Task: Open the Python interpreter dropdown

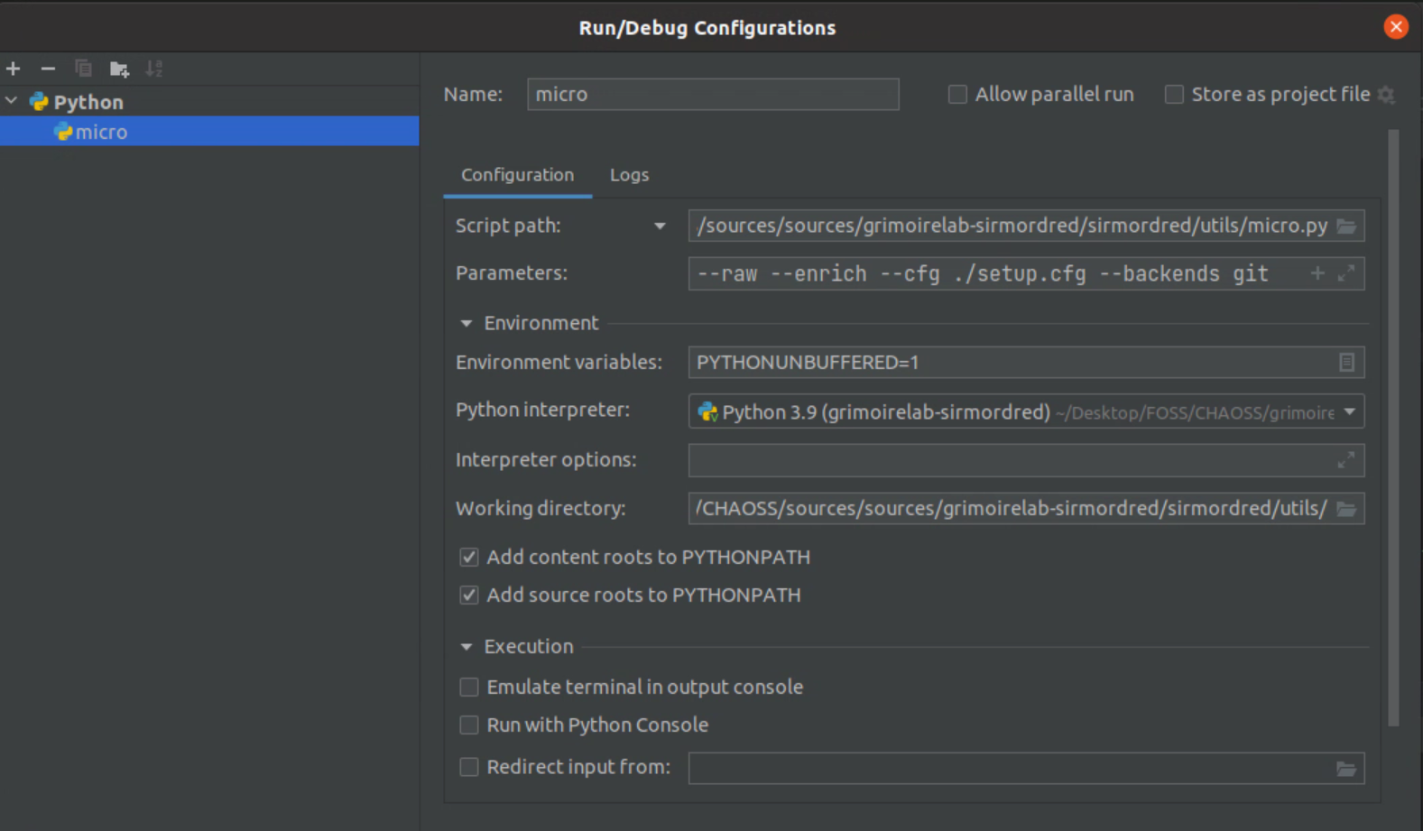Action: (1350, 412)
